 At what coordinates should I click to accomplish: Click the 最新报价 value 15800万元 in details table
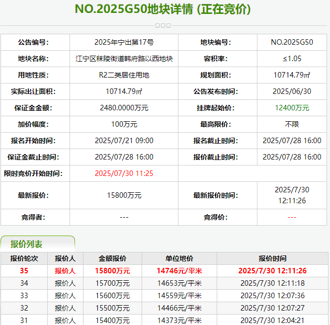124,195
